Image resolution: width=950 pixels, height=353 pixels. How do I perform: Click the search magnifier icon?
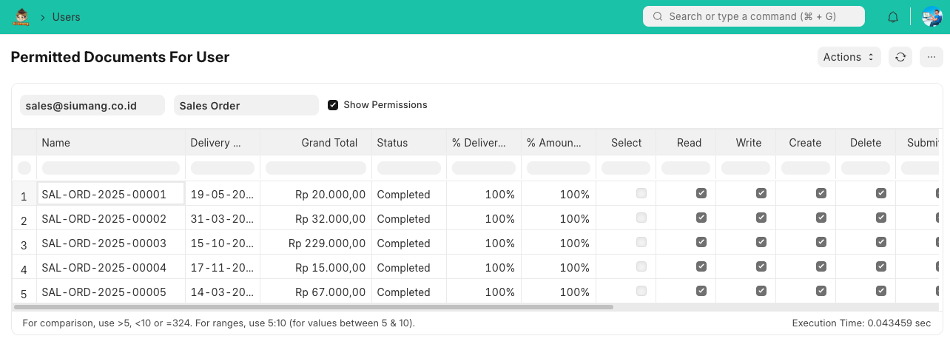(657, 16)
